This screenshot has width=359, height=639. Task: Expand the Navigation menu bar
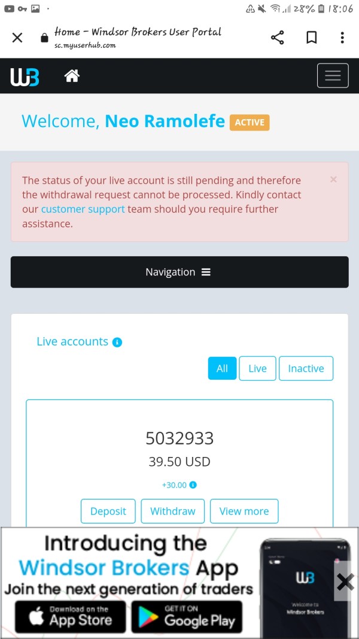point(179,272)
